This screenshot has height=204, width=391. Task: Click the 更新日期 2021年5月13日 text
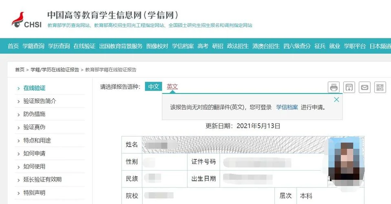243,126
